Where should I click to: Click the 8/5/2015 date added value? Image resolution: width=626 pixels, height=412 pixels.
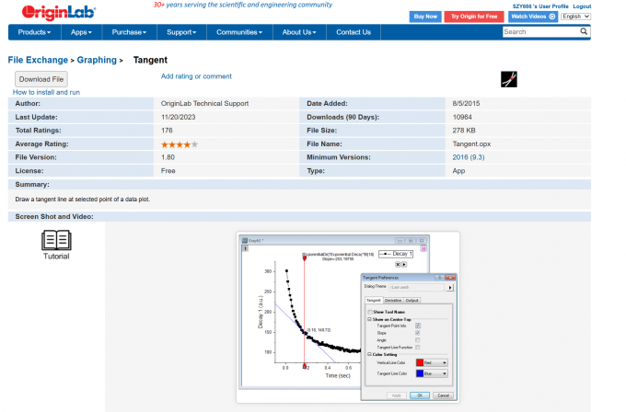point(466,103)
